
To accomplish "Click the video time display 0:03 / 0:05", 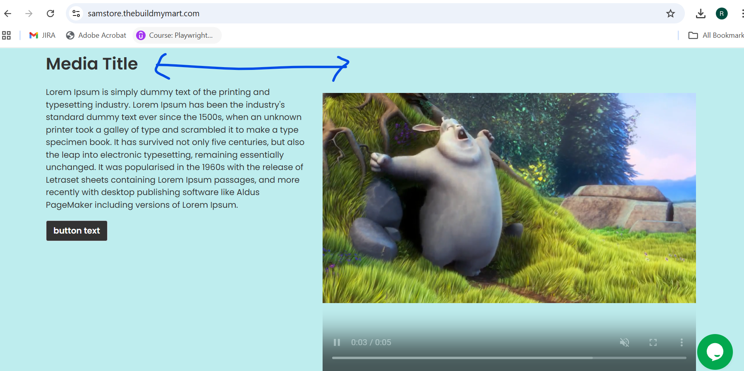I will click(371, 342).
